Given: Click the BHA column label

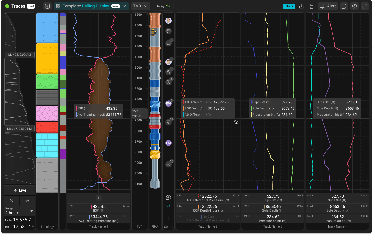Looking at the screenshot, I should (x=155, y=227).
